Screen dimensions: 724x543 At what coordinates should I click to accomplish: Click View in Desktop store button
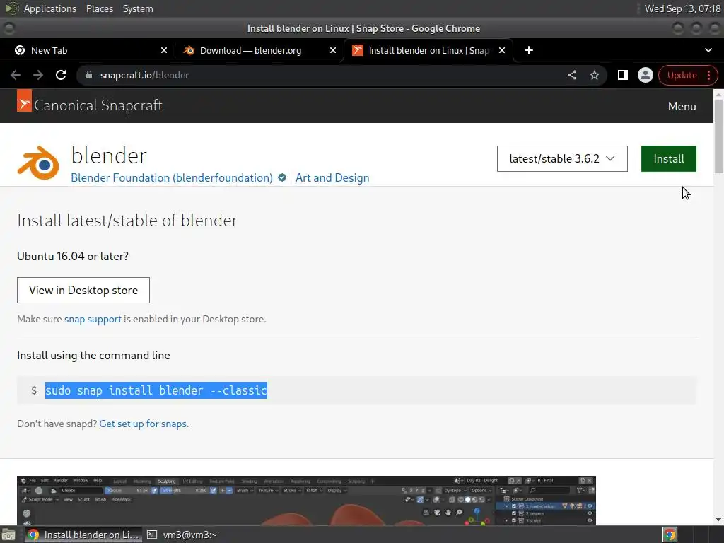[83, 290]
